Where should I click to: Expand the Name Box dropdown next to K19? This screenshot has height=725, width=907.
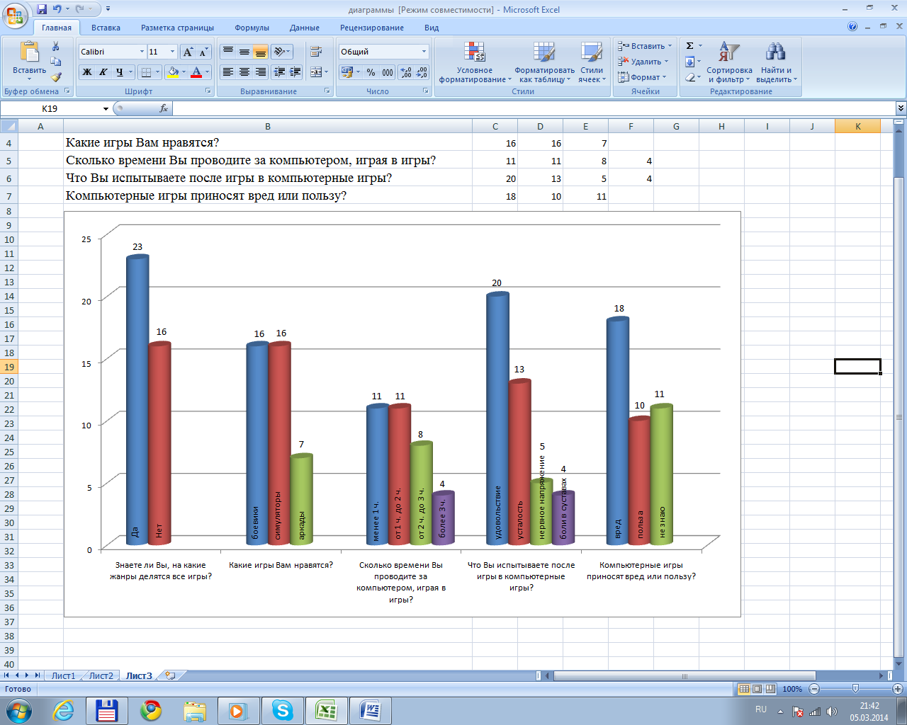106,108
